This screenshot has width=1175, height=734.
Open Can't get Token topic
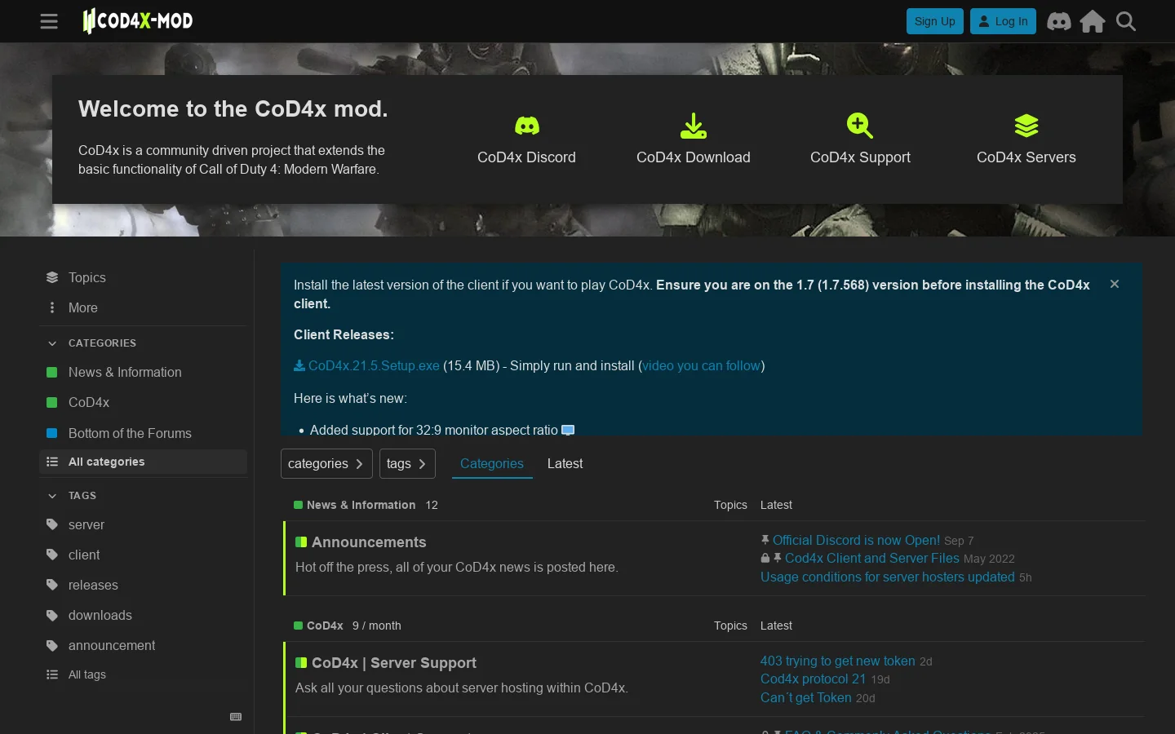(806, 697)
